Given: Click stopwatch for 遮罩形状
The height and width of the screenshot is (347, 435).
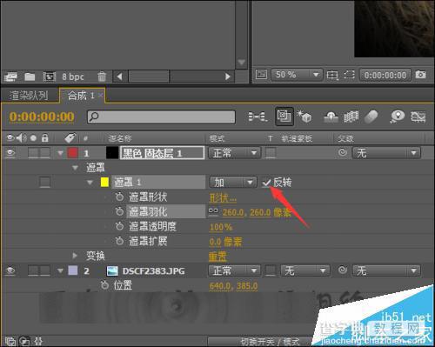Looking at the screenshot, I should [119, 197].
